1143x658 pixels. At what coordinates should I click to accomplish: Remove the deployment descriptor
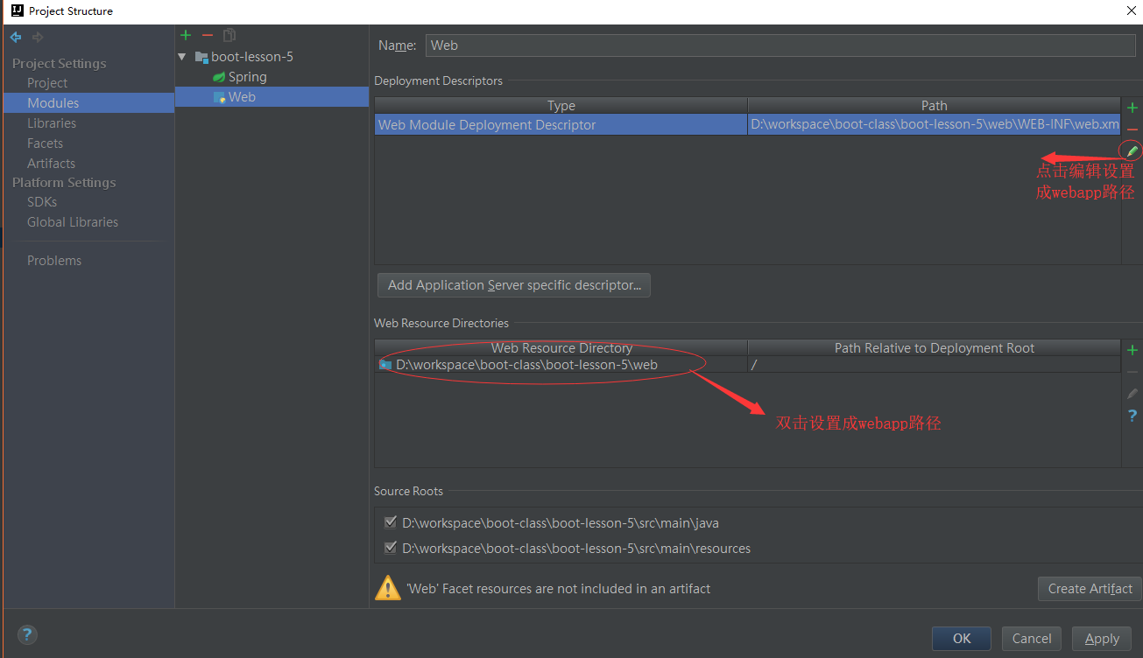pos(1132,129)
